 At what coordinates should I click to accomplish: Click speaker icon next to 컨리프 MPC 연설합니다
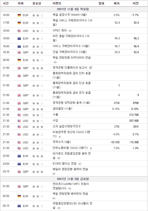click(70, 188)
